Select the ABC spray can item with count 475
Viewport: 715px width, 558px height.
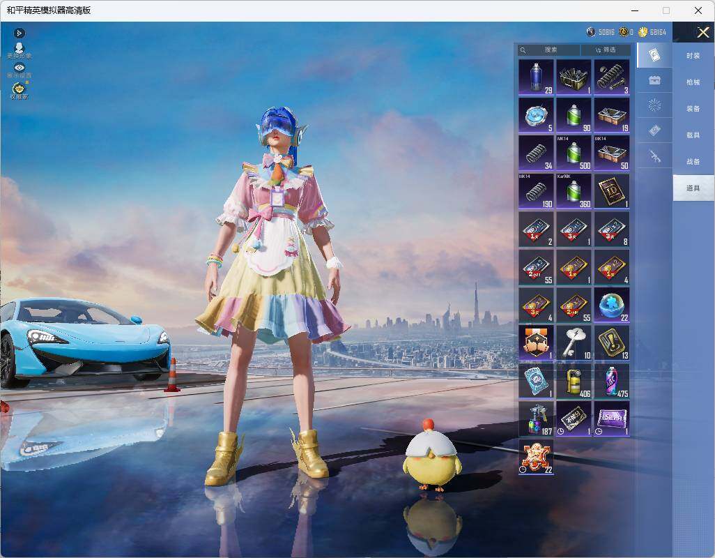tap(611, 381)
